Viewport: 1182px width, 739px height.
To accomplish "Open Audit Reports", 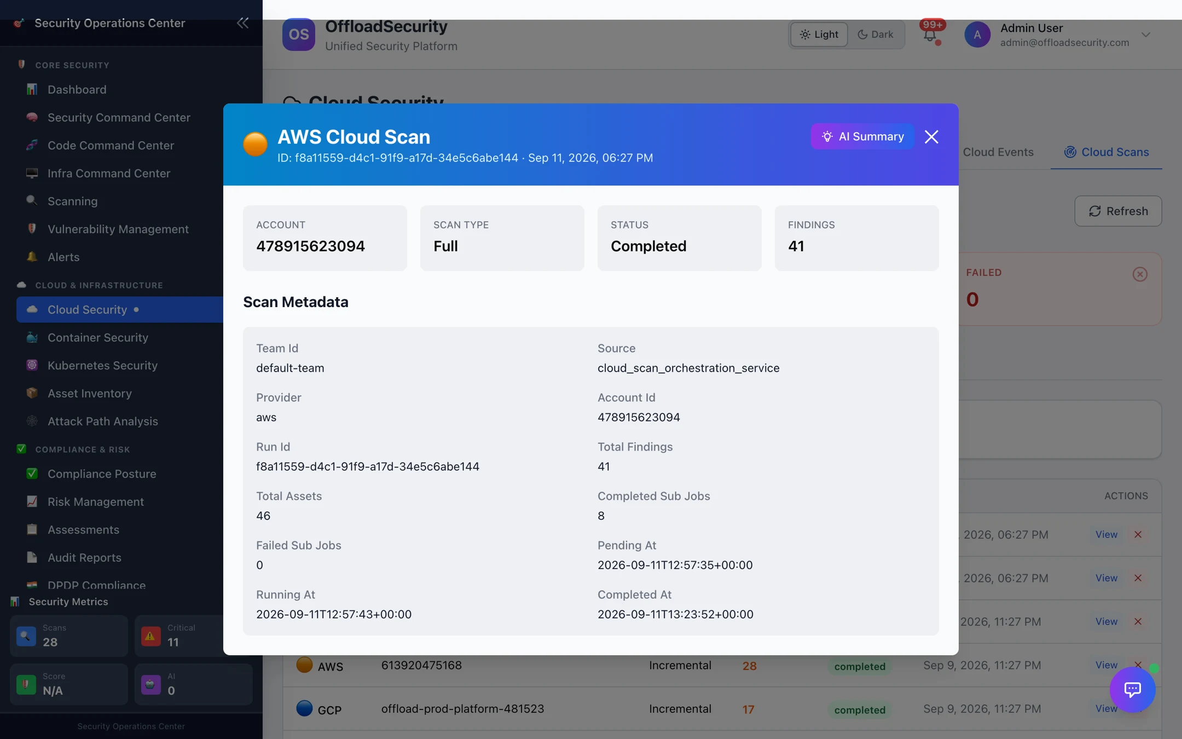I will (x=84, y=558).
